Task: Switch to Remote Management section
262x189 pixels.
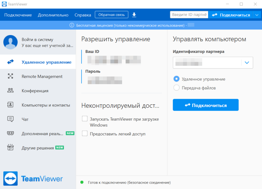Action: [x=38, y=76]
